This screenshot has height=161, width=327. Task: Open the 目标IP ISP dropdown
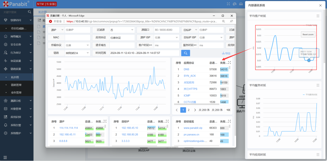[211, 38]
